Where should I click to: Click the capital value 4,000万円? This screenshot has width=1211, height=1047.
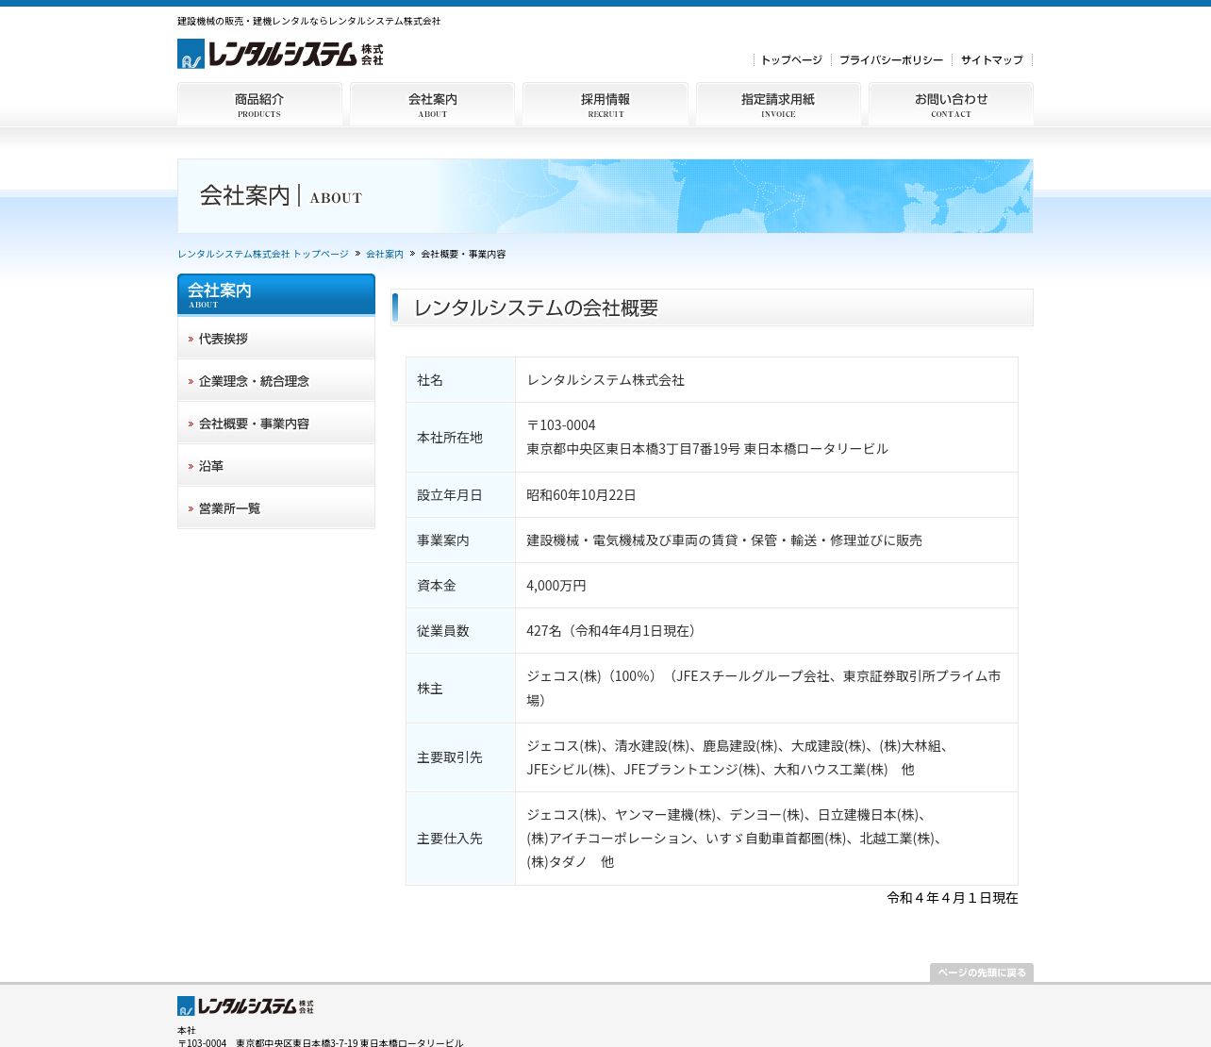pyautogui.click(x=556, y=586)
